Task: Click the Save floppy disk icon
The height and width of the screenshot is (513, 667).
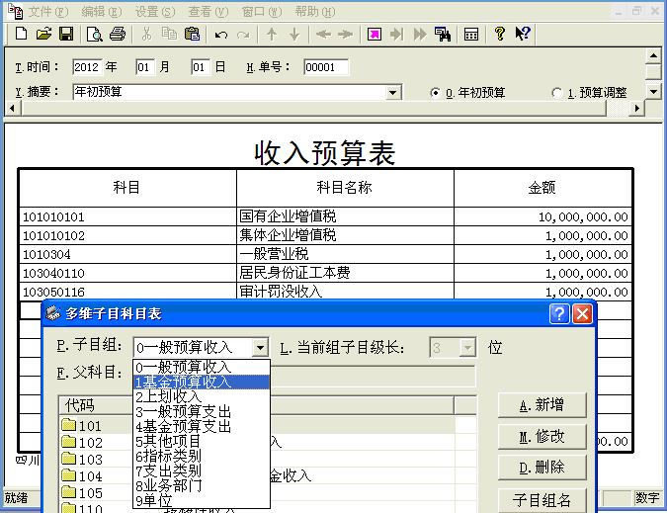Action: (x=66, y=34)
